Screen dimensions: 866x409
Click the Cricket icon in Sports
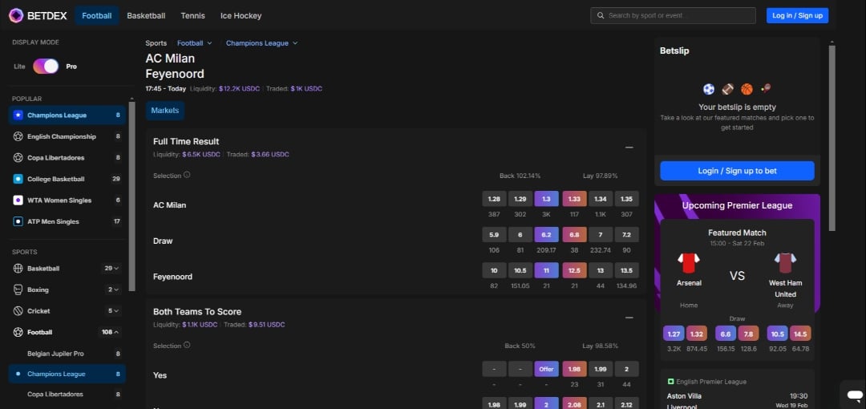pos(18,310)
